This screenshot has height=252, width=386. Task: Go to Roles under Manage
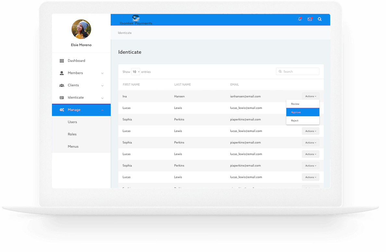tap(72, 134)
